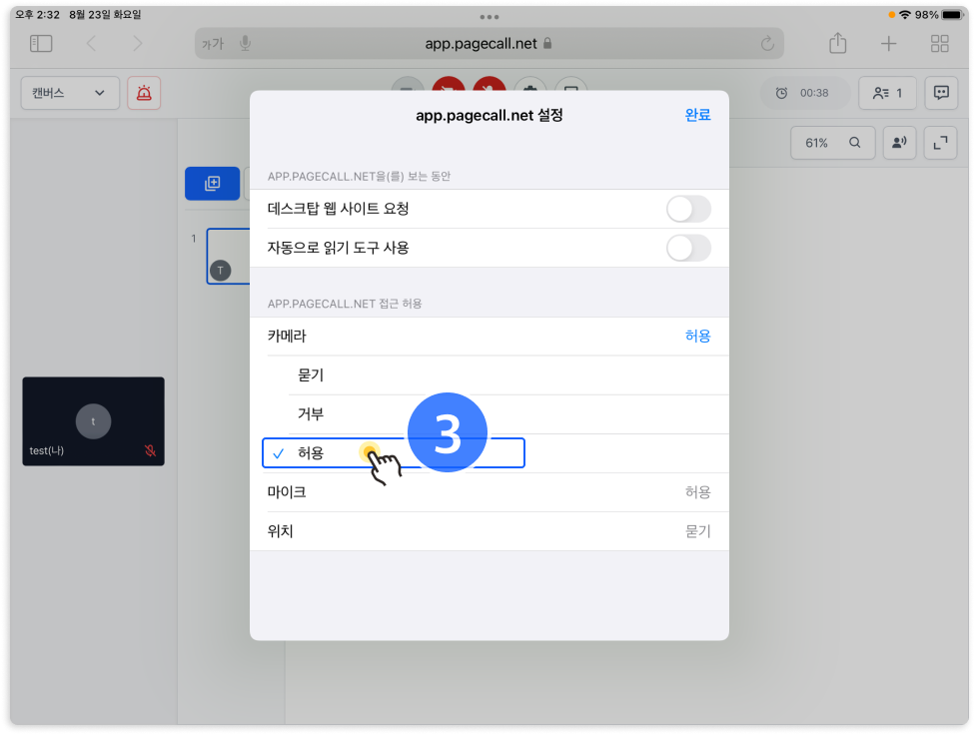Show tab overview grid icon
The image size is (975, 735).
tap(940, 44)
